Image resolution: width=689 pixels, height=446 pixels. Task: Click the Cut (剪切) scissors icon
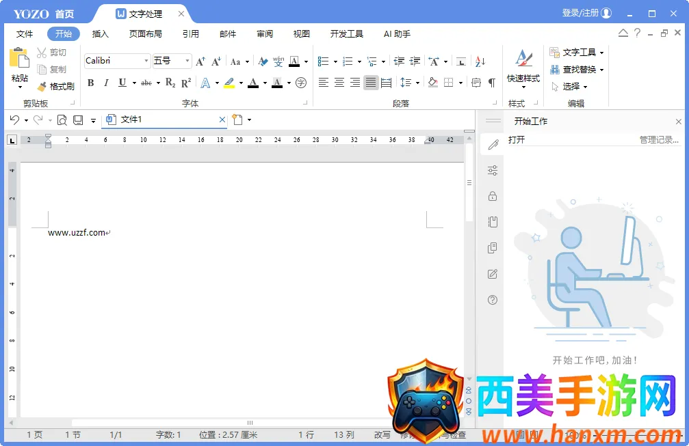tap(42, 53)
